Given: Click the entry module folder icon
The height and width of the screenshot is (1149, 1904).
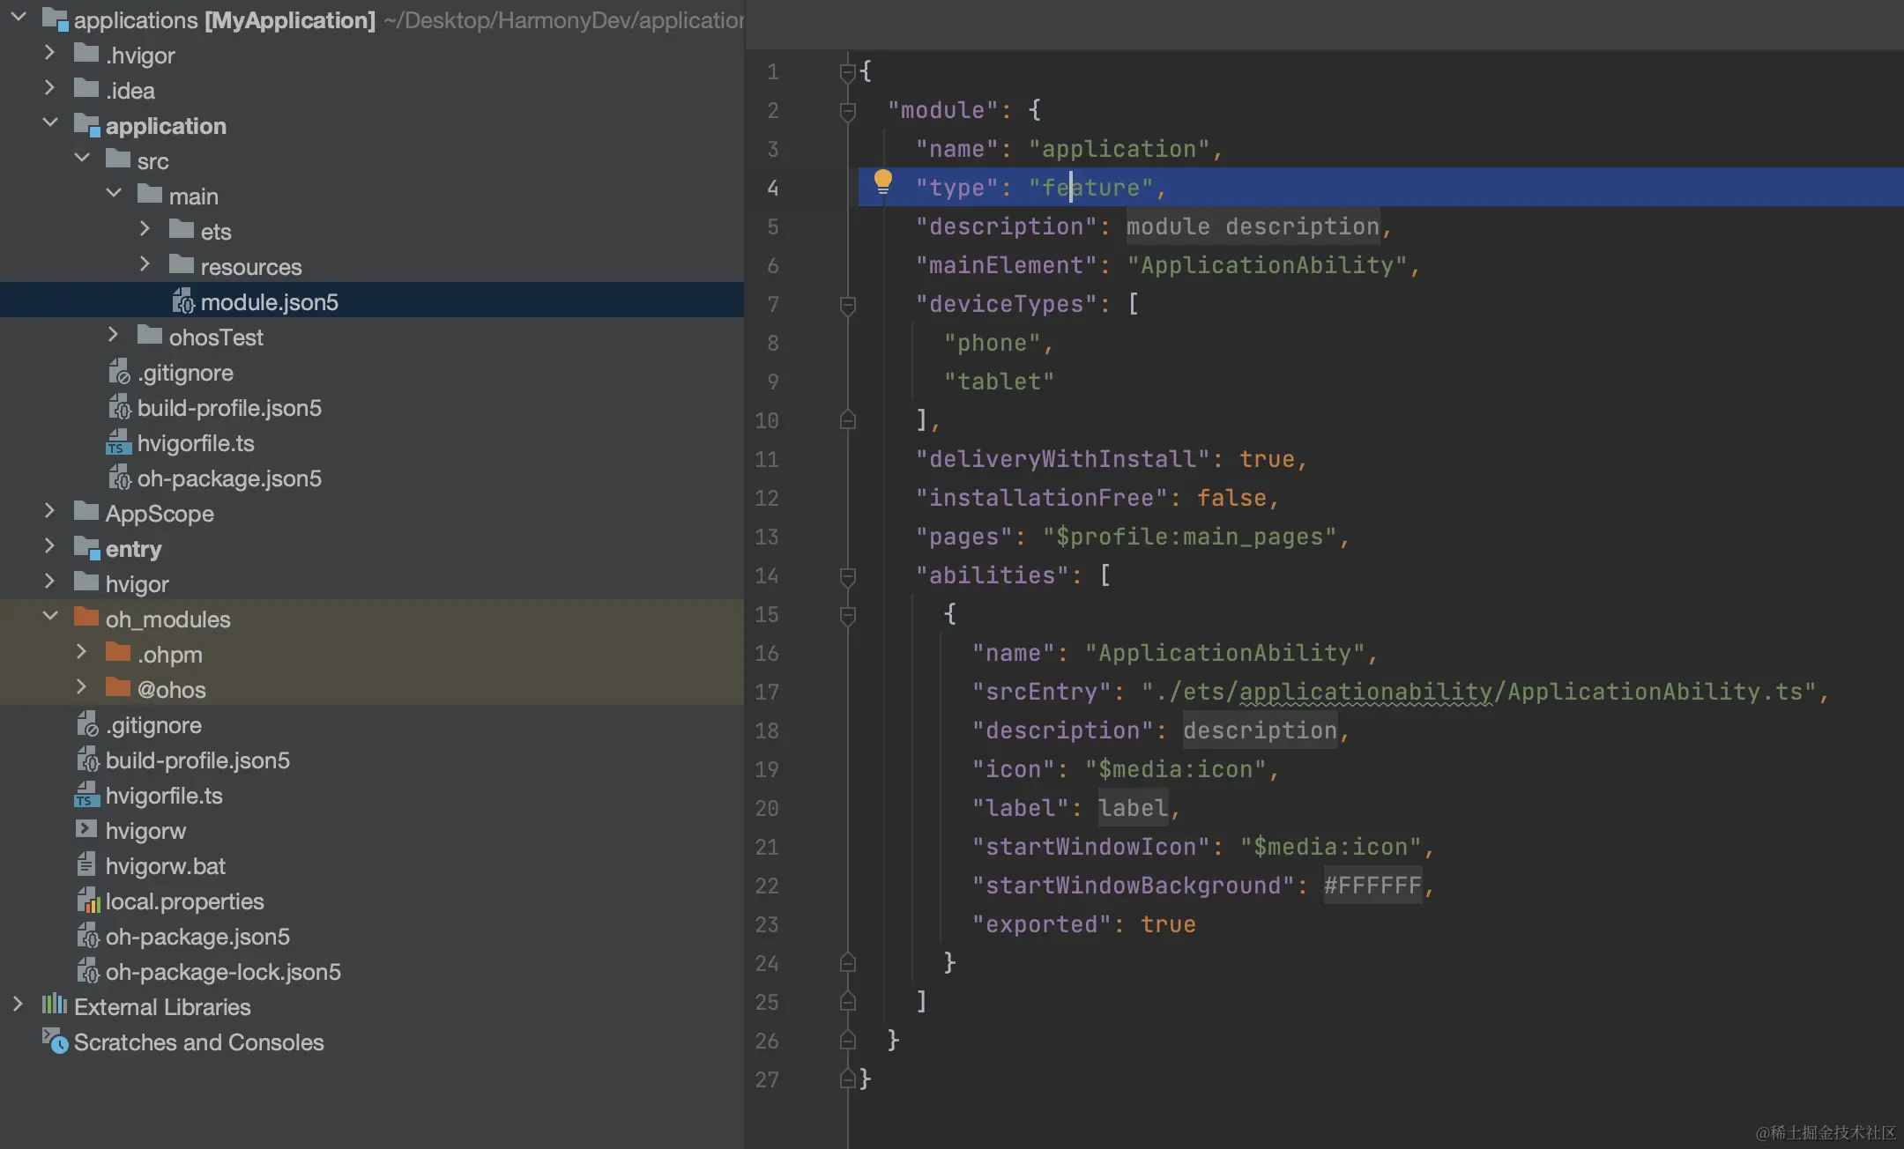Looking at the screenshot, I should coord(86,548).
